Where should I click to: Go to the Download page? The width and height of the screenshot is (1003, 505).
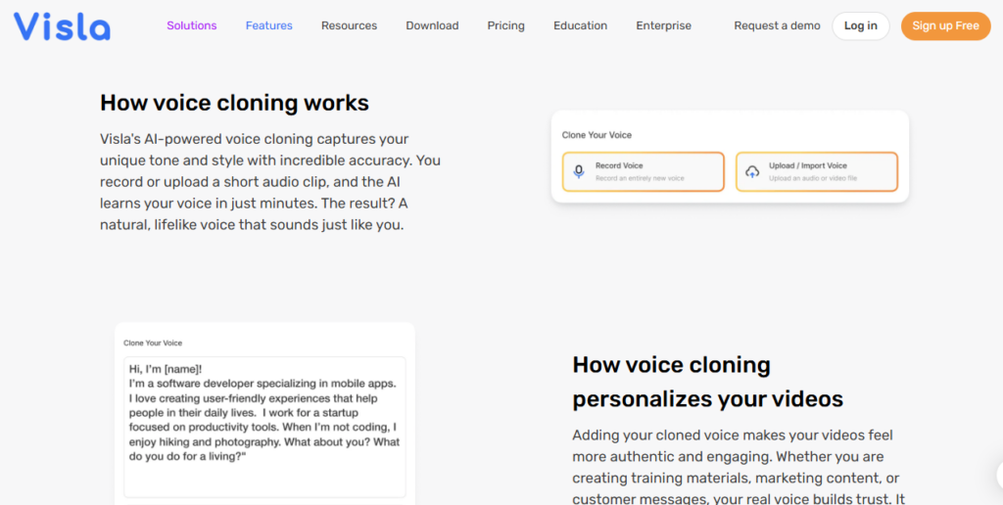pos(432,25)
